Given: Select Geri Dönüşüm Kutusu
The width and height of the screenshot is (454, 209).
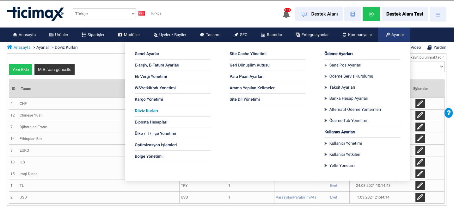Looking at the screenshot, I should 249,65.
